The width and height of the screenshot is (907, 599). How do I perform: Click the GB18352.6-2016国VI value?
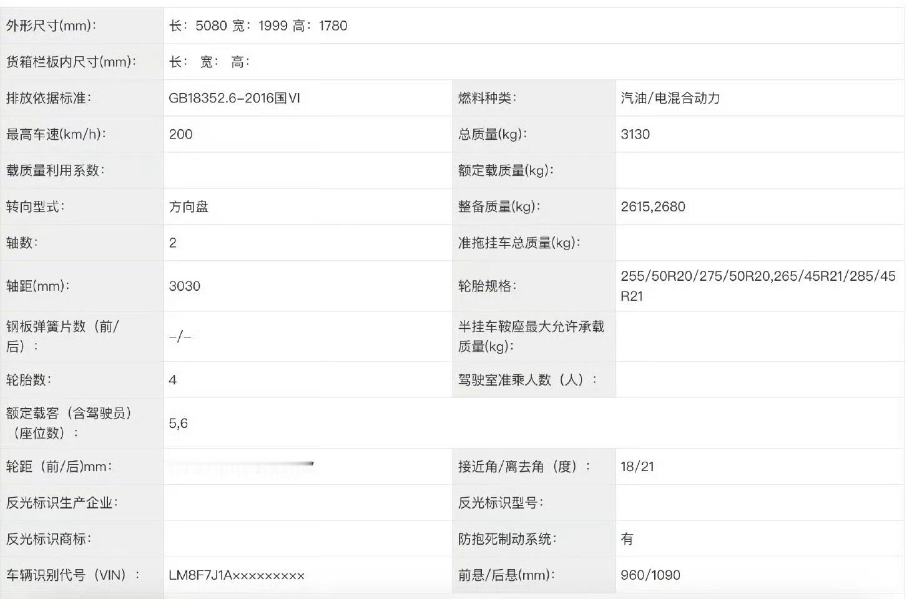pos(234,98)
